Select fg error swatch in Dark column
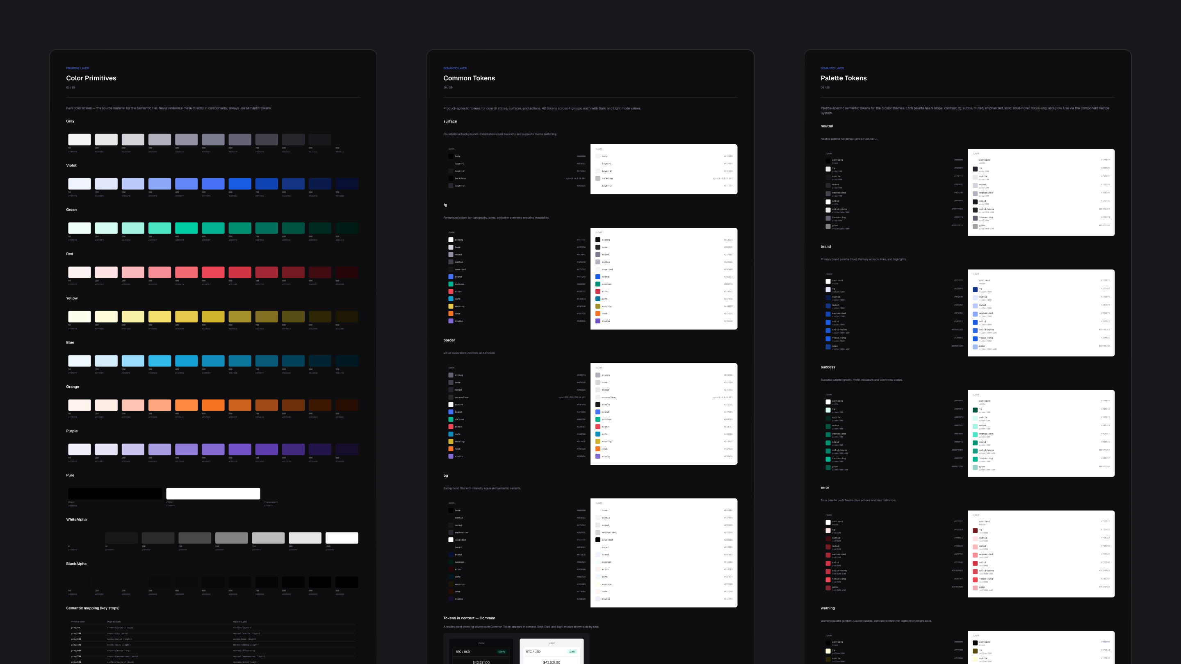This screenshot has width=1181, height=664. (451, 291)
